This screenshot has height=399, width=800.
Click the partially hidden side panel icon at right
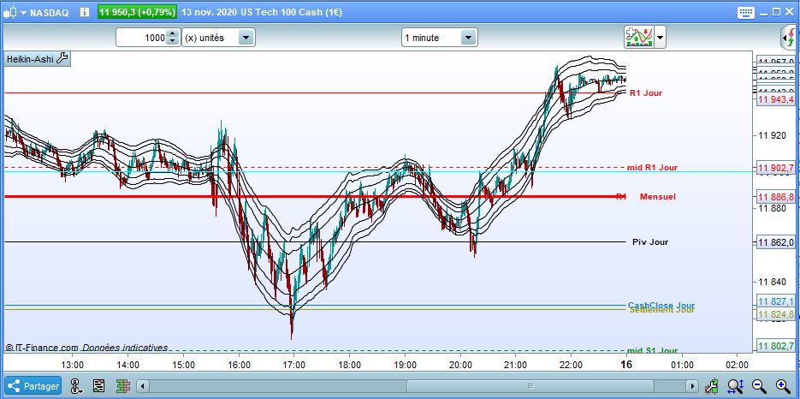click(x=790, y=38)
